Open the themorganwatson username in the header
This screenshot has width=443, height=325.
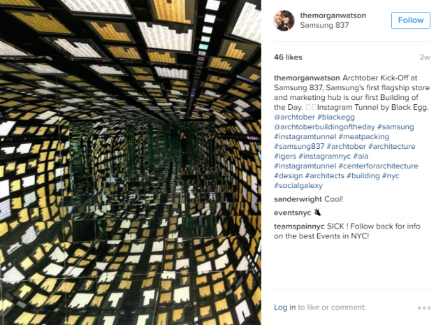point(333,15)
